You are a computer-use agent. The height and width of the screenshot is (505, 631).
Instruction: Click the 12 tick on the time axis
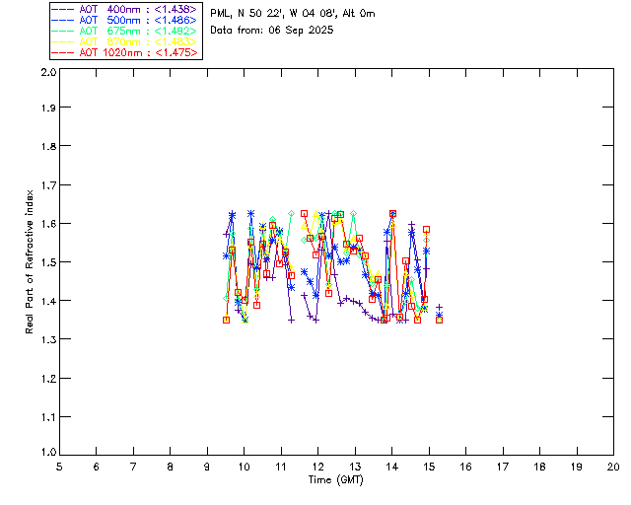coord(317,466)
